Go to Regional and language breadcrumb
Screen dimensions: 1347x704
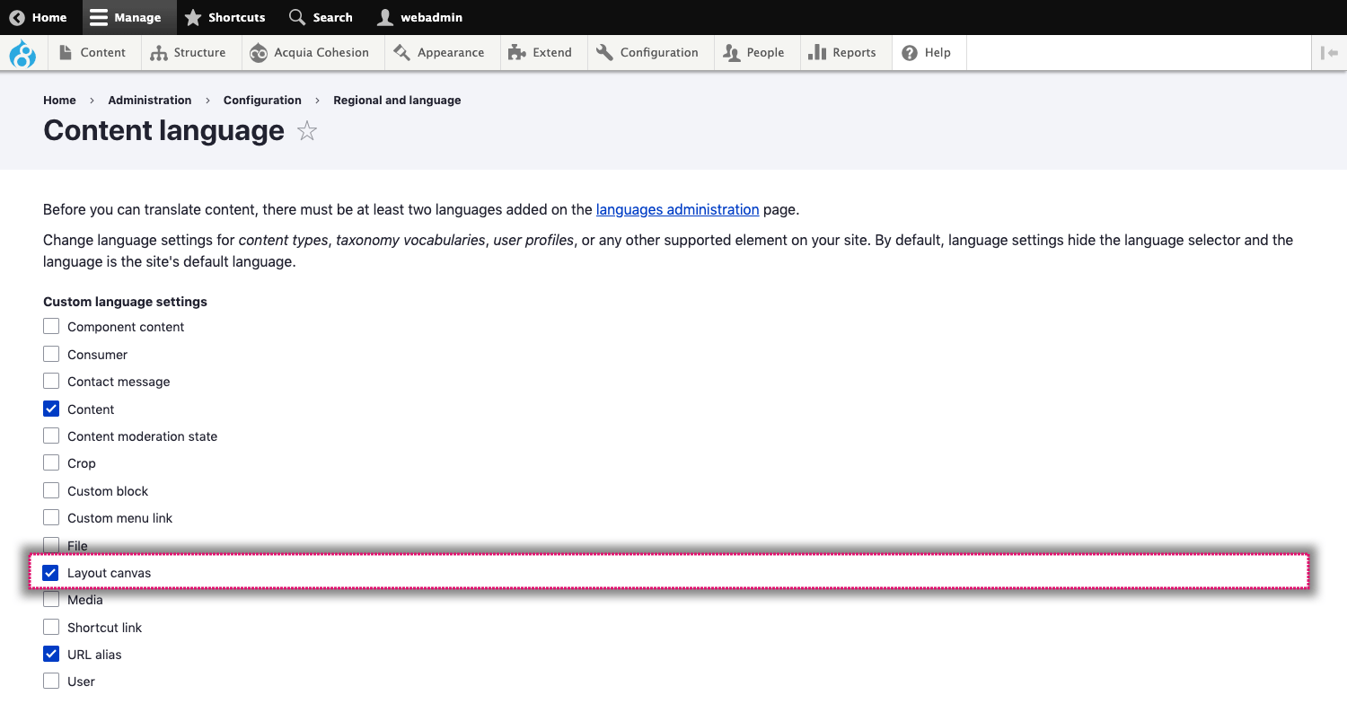pos(397,100)
